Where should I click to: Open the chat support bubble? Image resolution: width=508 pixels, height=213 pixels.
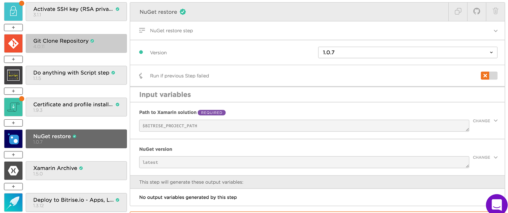point(497,204)
